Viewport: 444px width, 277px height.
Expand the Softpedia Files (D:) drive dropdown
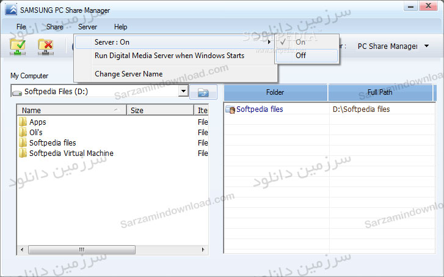(183, 91)
